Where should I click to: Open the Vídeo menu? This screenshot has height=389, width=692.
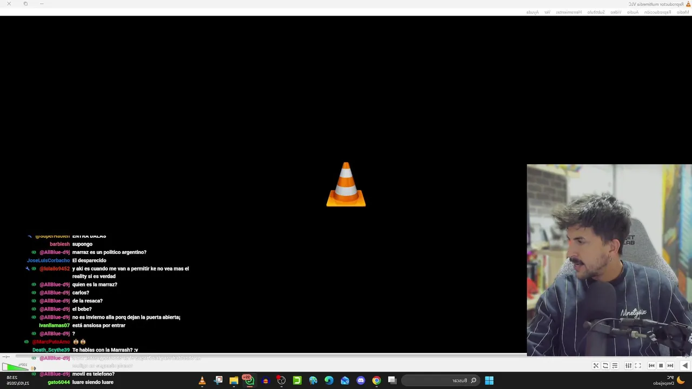click(616, 12)
